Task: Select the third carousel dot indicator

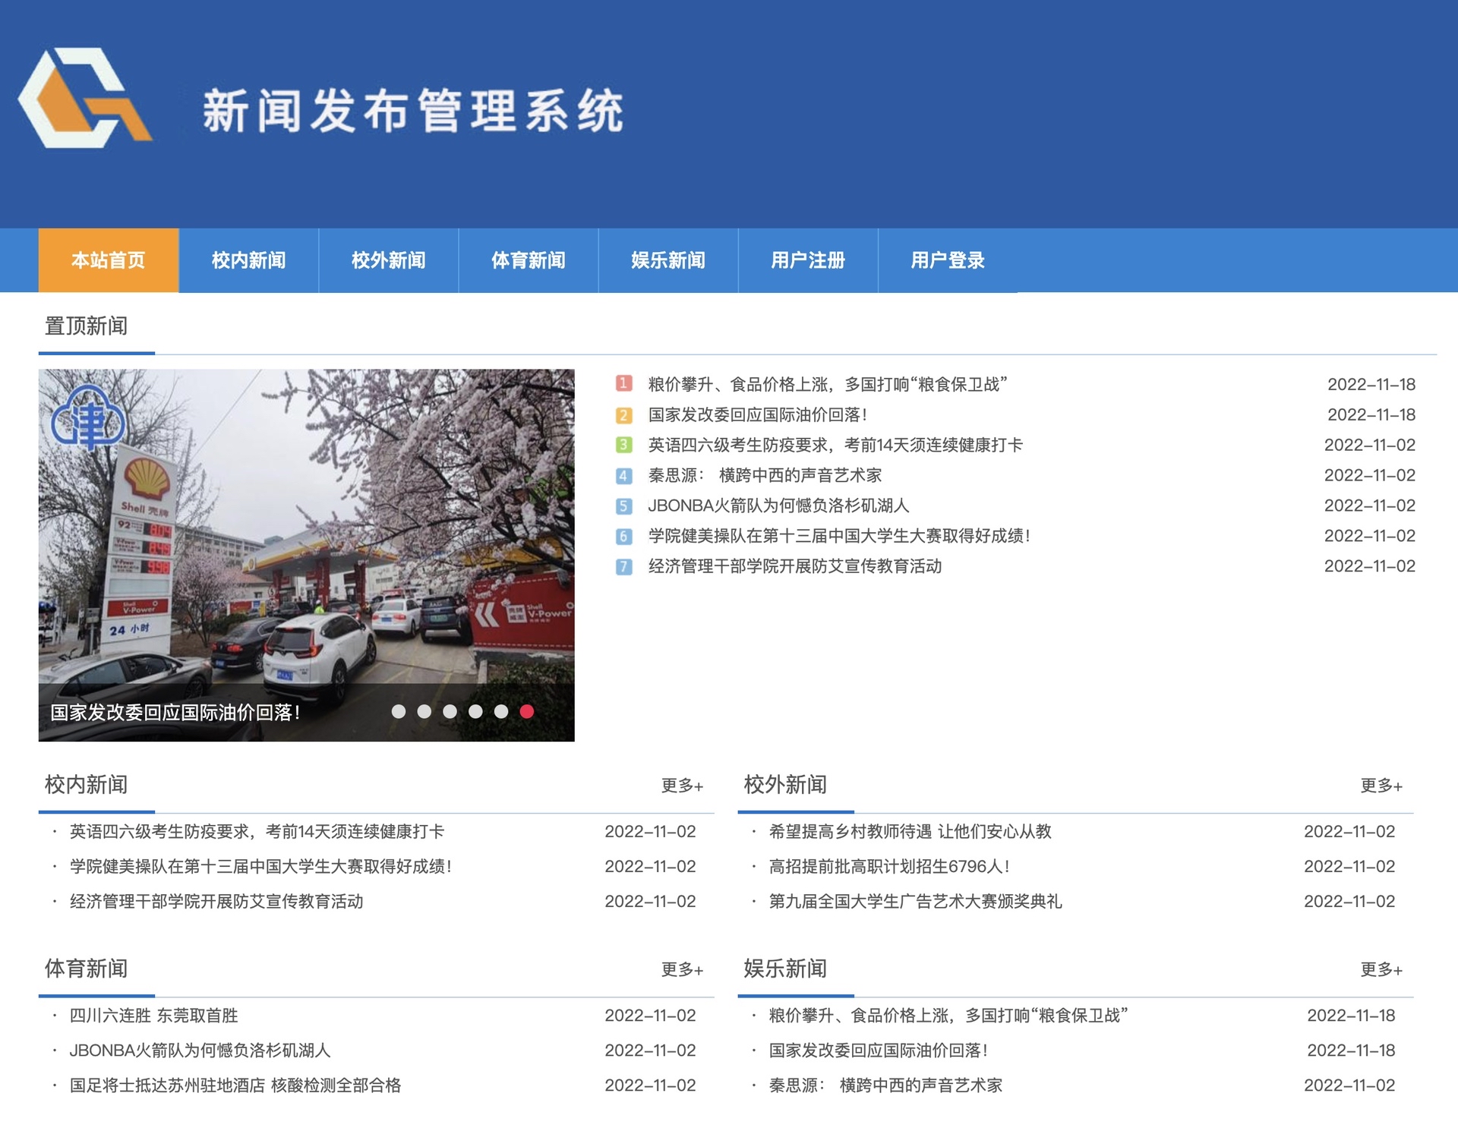Action: (x=450, y=711)
